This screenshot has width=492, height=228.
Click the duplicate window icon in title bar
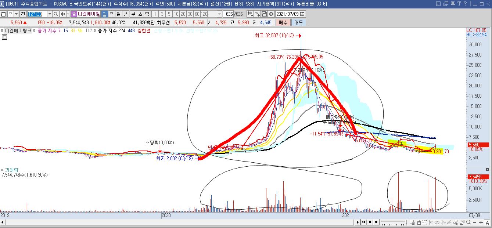pos(446,4)
